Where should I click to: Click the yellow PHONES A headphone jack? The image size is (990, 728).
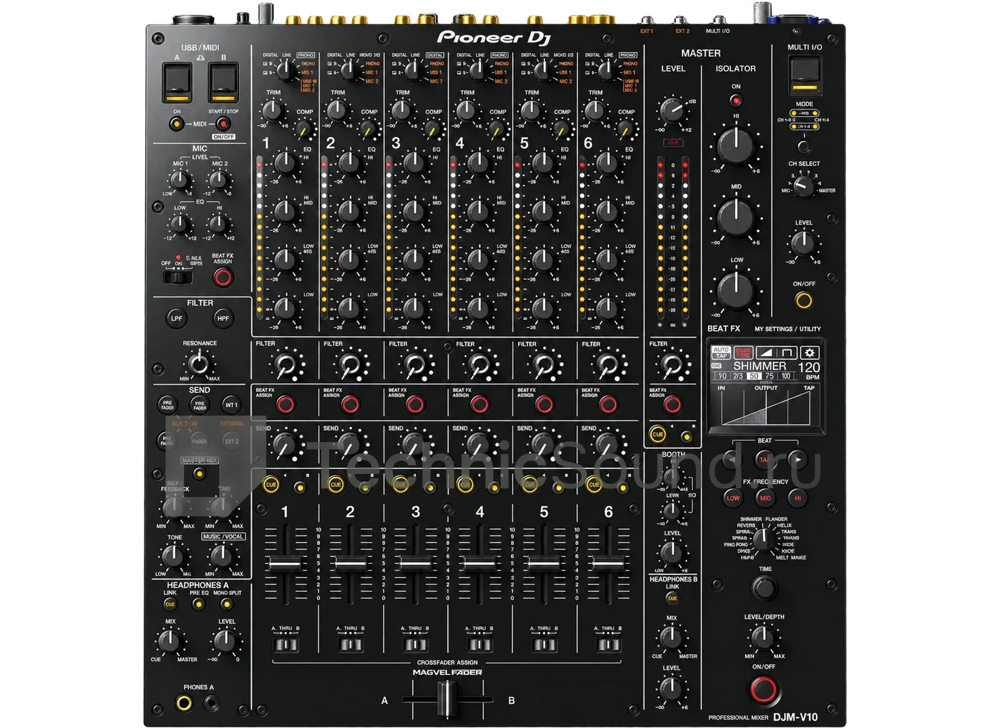pos(184,703)
